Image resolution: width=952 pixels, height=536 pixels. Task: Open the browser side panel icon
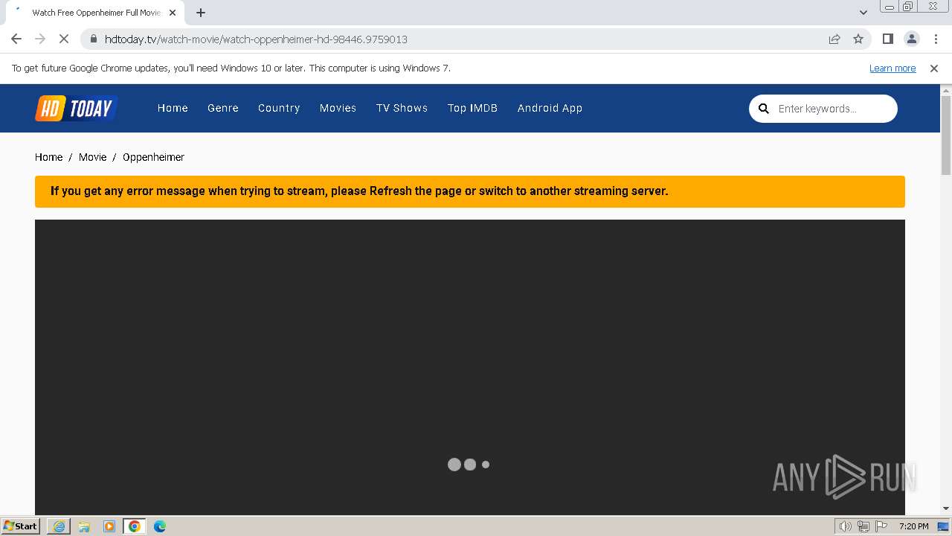click(x=887, y=39)
